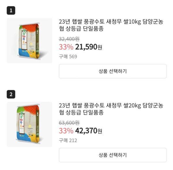Viewport: 173px width, 170px height.
Task: Click the crossed-out 63,600원 original price
Action: (x=69, y=123)
